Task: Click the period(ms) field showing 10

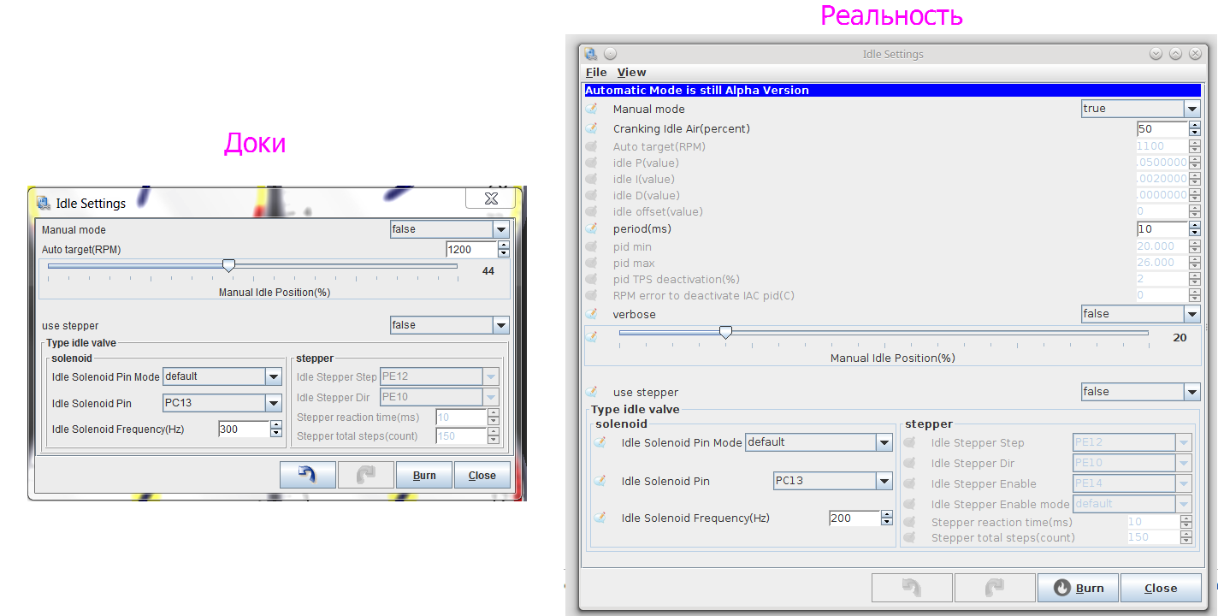Action: 1162,229
